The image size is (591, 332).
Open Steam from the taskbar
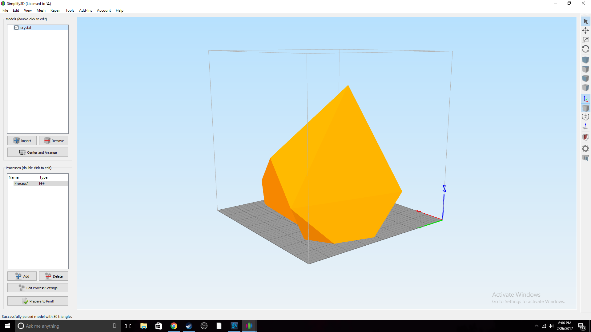189,326
